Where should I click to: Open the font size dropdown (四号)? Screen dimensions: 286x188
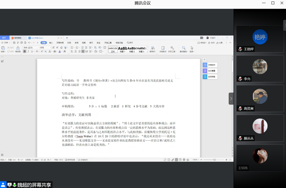coord(45,48)
